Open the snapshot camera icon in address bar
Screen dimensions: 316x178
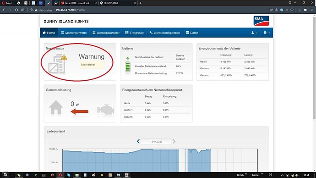pos(276,10)
